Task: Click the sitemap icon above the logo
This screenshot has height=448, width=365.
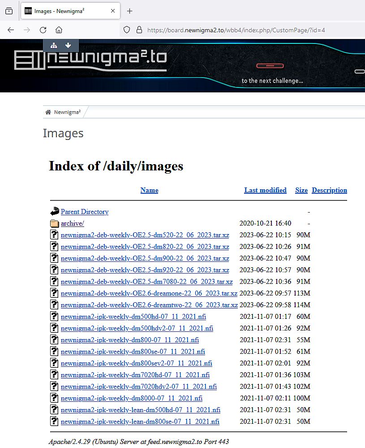Action: click(x=54, y=45)
